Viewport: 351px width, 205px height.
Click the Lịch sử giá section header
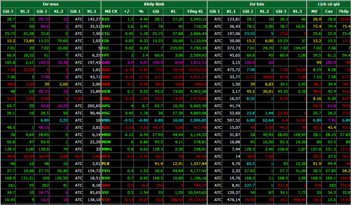coord(328,3)
